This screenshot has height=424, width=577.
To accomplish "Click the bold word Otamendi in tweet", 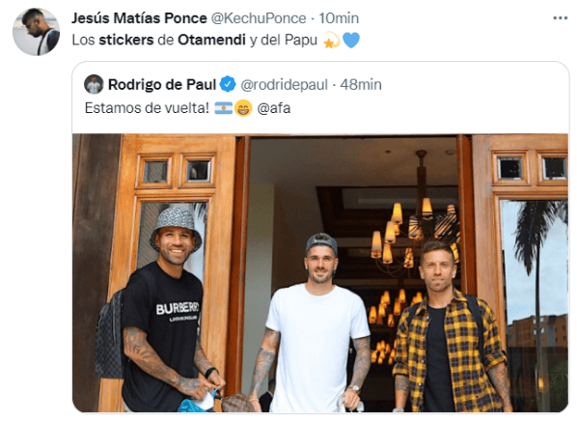I will tap(211, 40).
